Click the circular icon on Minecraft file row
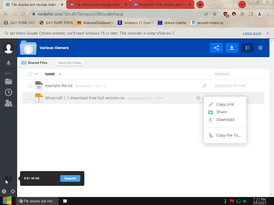 tap(198, 98)
